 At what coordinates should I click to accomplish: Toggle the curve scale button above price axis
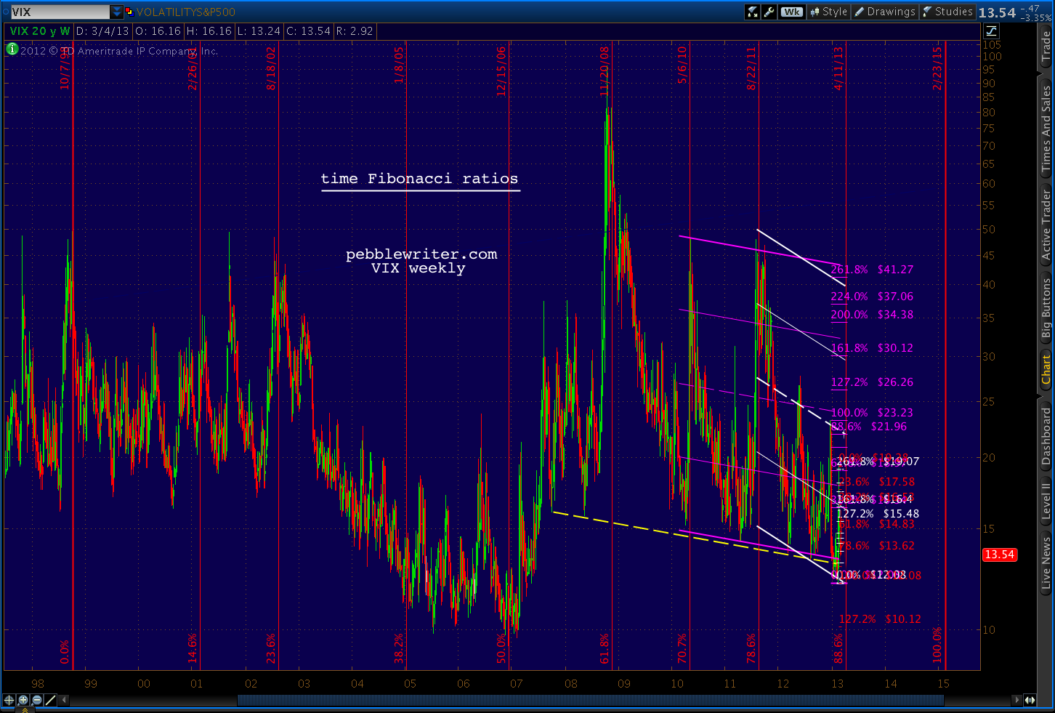[x=992, y=31]
